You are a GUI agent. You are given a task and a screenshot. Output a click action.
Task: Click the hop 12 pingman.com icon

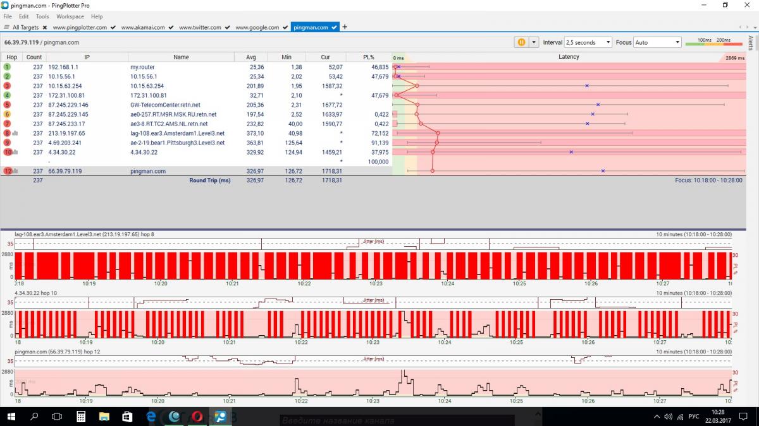pos(8,171)
